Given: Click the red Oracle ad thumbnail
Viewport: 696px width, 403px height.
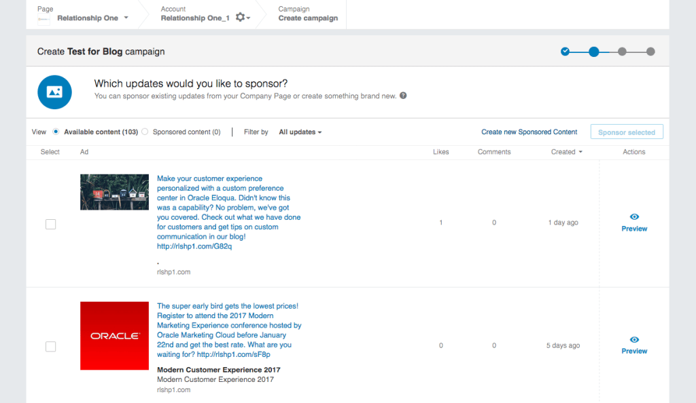Looking at the screenshot, I should (114, 335).
